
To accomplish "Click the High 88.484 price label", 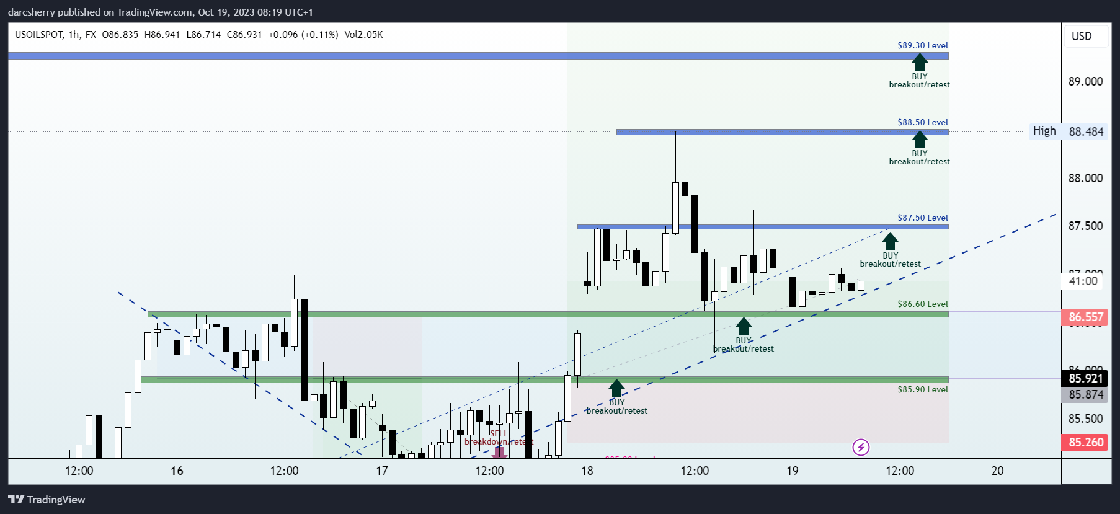I will click(1068, 131).
